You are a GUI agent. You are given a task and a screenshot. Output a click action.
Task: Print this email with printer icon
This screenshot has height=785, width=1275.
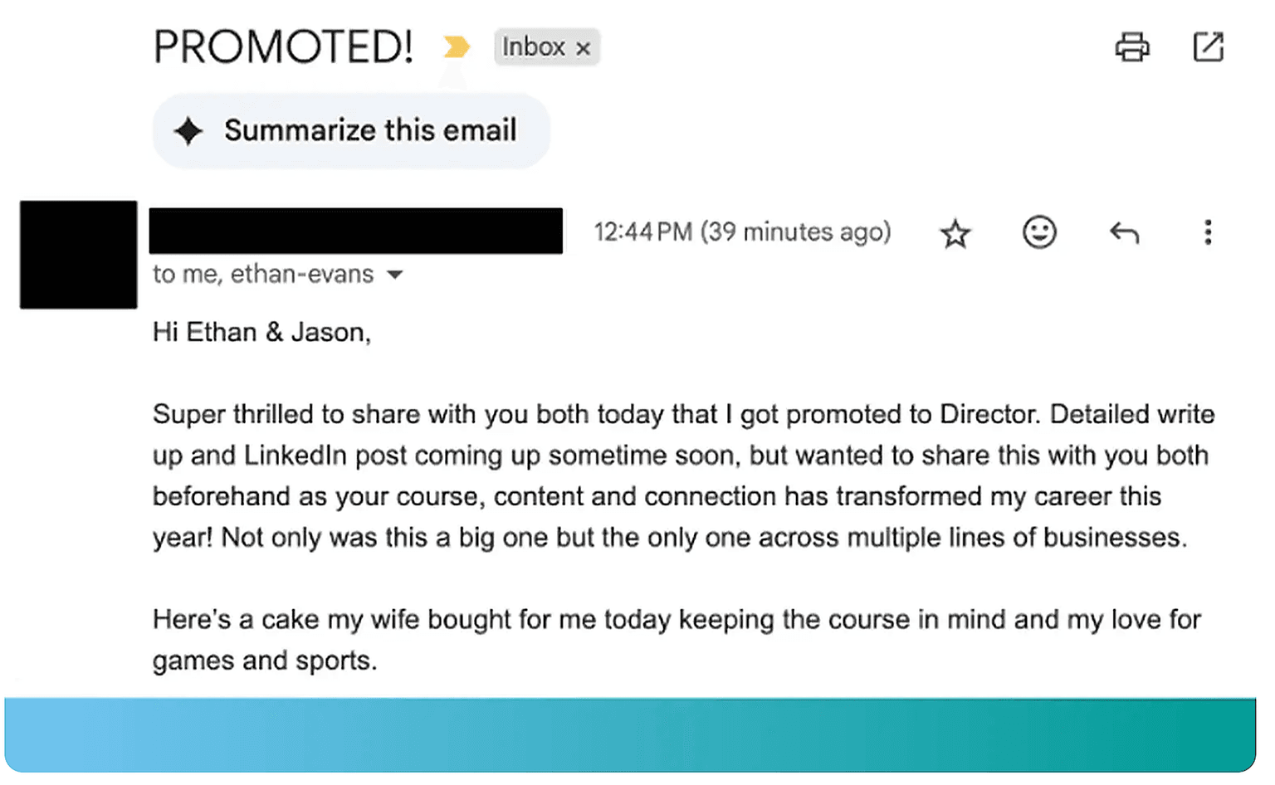tap(1132, 47)
